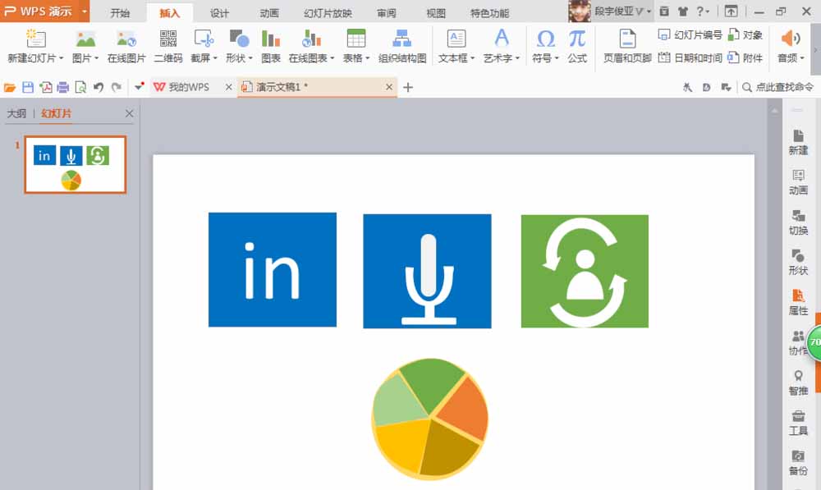Select slide 1 thumbnail
This screenshot has width=821, height=490.
click(76, 165)
